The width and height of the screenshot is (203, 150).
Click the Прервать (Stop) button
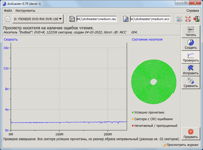(191, 134)
